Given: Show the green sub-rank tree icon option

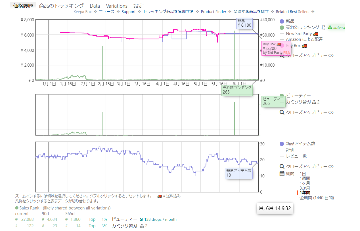Looking at the screenshot, I should pos(330,27).
